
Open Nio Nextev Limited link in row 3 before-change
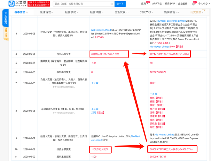coord(101,30)
